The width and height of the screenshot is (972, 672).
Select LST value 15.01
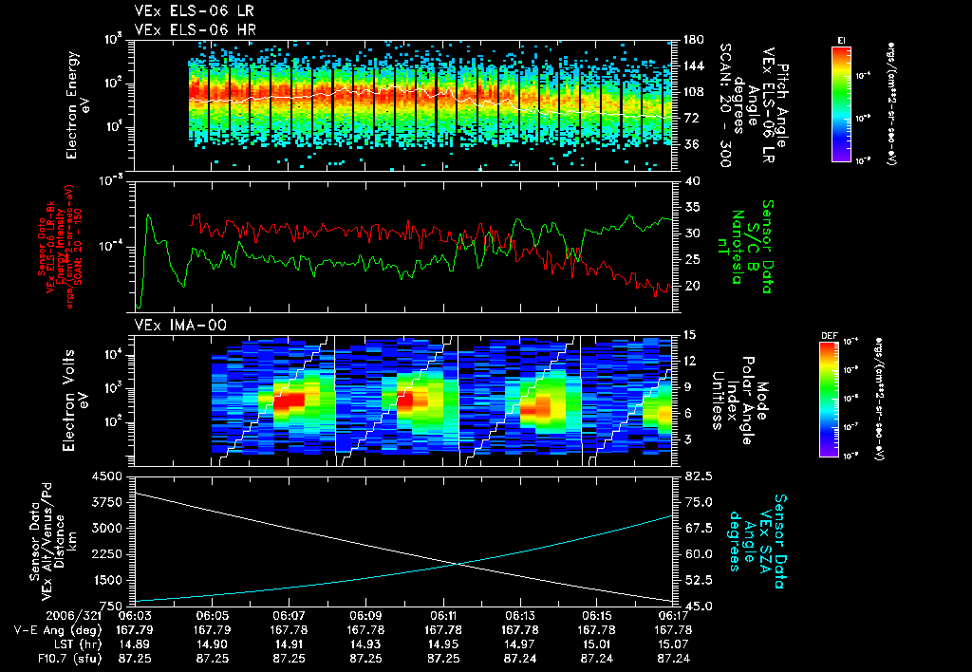[596, 644]
